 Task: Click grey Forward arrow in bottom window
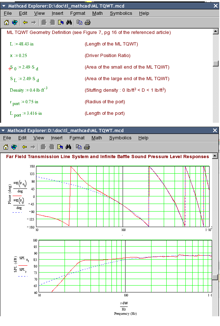(33, 147)
